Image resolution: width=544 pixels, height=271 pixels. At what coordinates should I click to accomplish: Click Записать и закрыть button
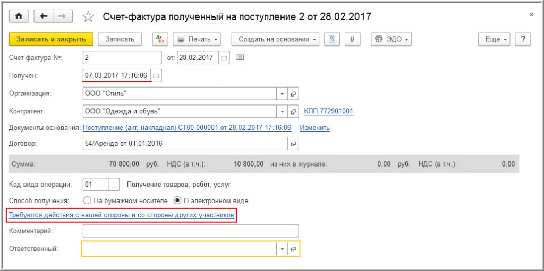click(51, 39)
